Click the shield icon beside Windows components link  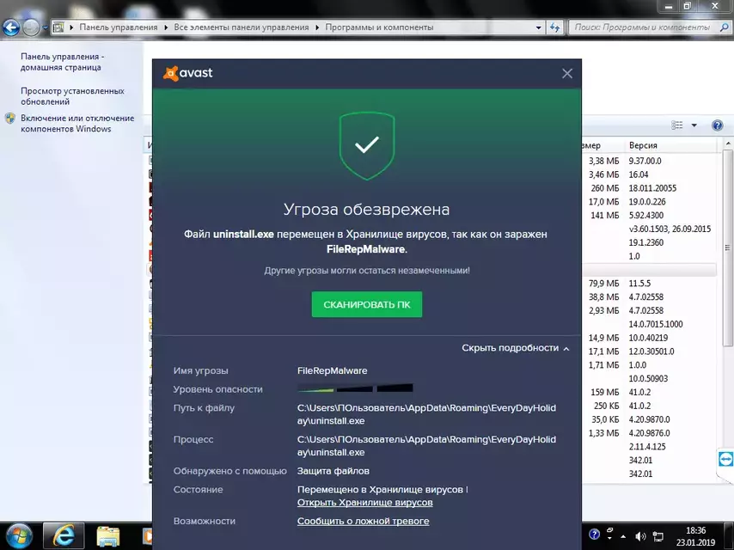tap(10, 119)
